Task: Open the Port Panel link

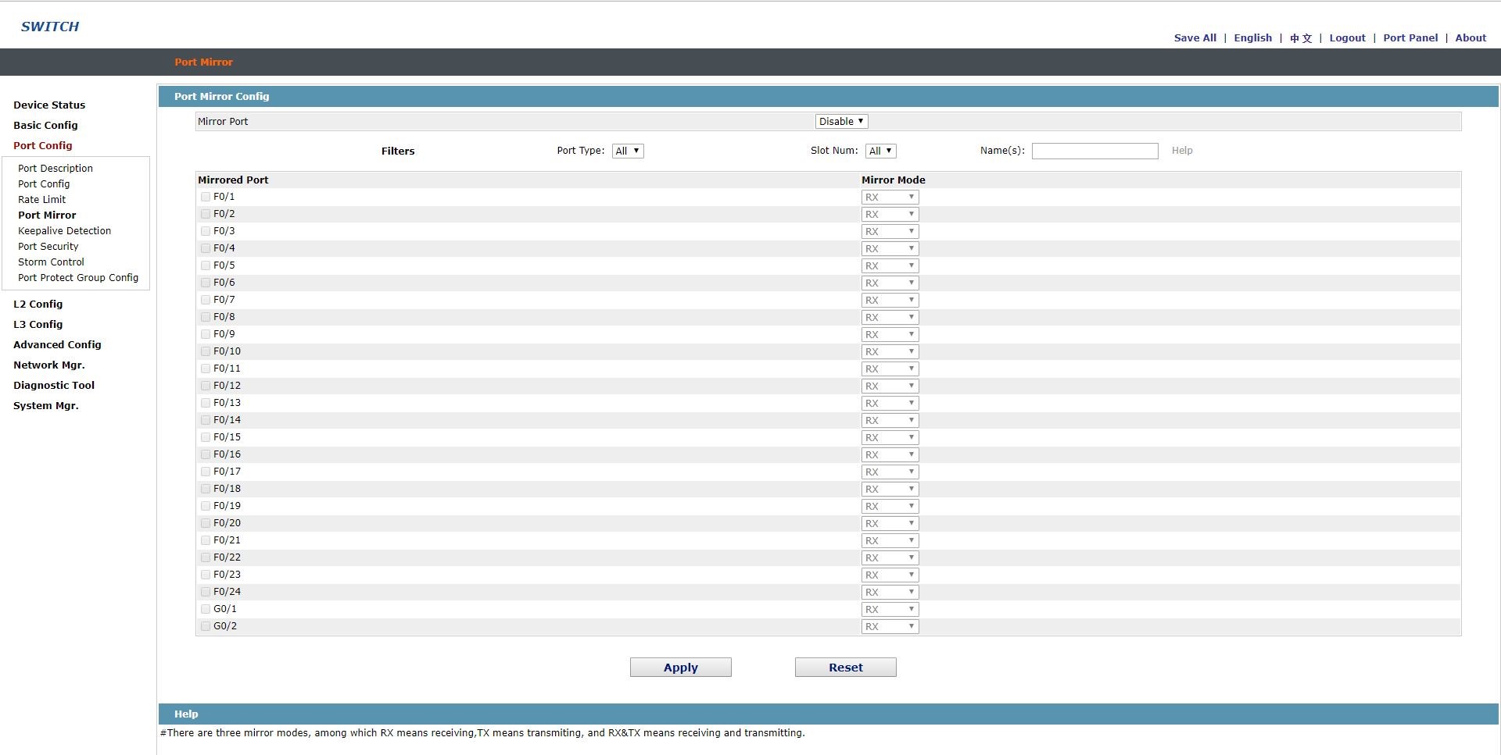Action: pyautogui.click(x=1410, y=38)
